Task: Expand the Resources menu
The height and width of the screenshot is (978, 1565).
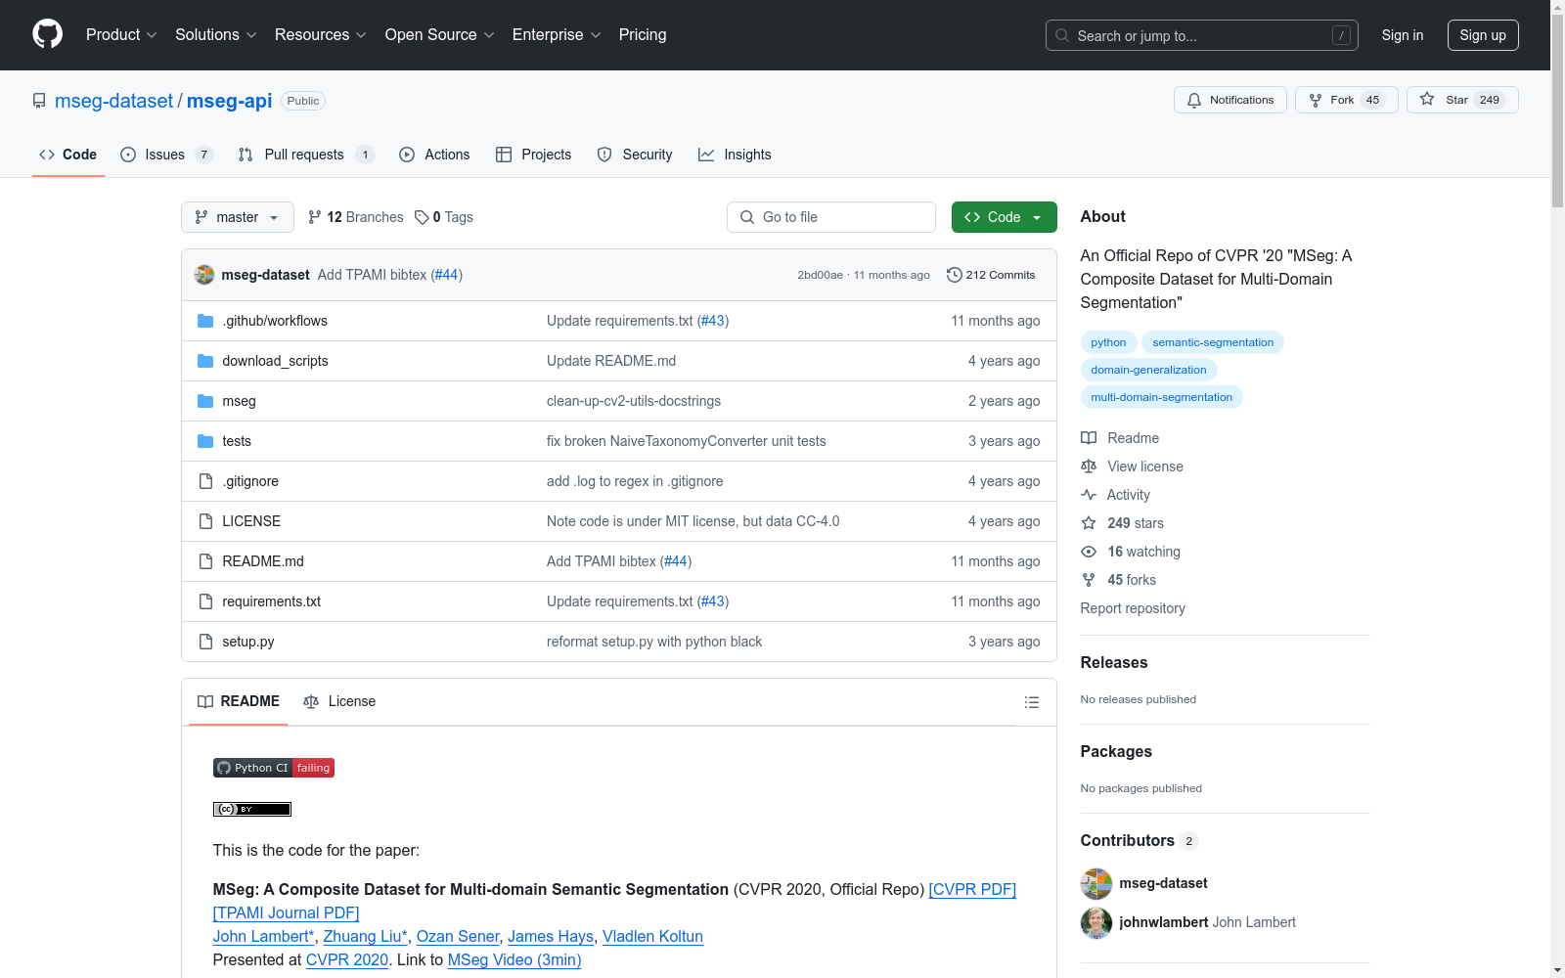Action: pos(321,34)
